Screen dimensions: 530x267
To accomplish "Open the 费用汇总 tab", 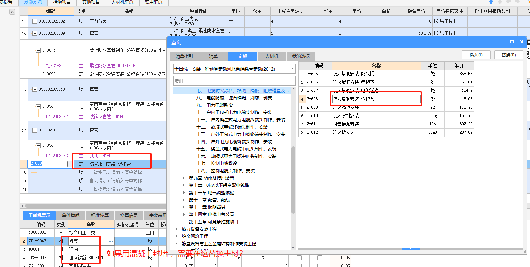I will click(x=153, y=3).
